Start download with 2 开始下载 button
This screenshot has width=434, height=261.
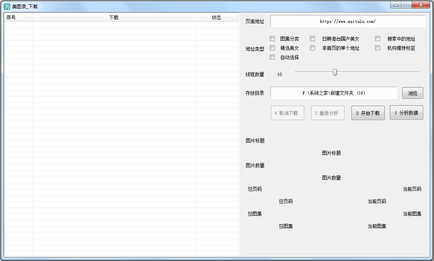(x=368, y=113)
